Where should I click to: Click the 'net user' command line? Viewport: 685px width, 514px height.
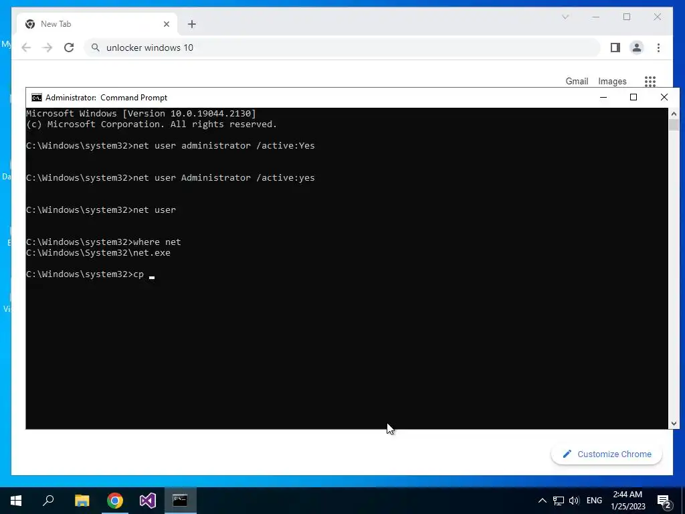(101, 209)
